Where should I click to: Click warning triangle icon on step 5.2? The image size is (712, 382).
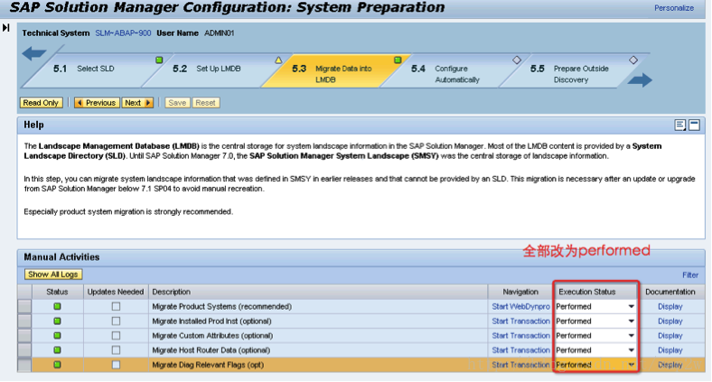click(278, 60)
